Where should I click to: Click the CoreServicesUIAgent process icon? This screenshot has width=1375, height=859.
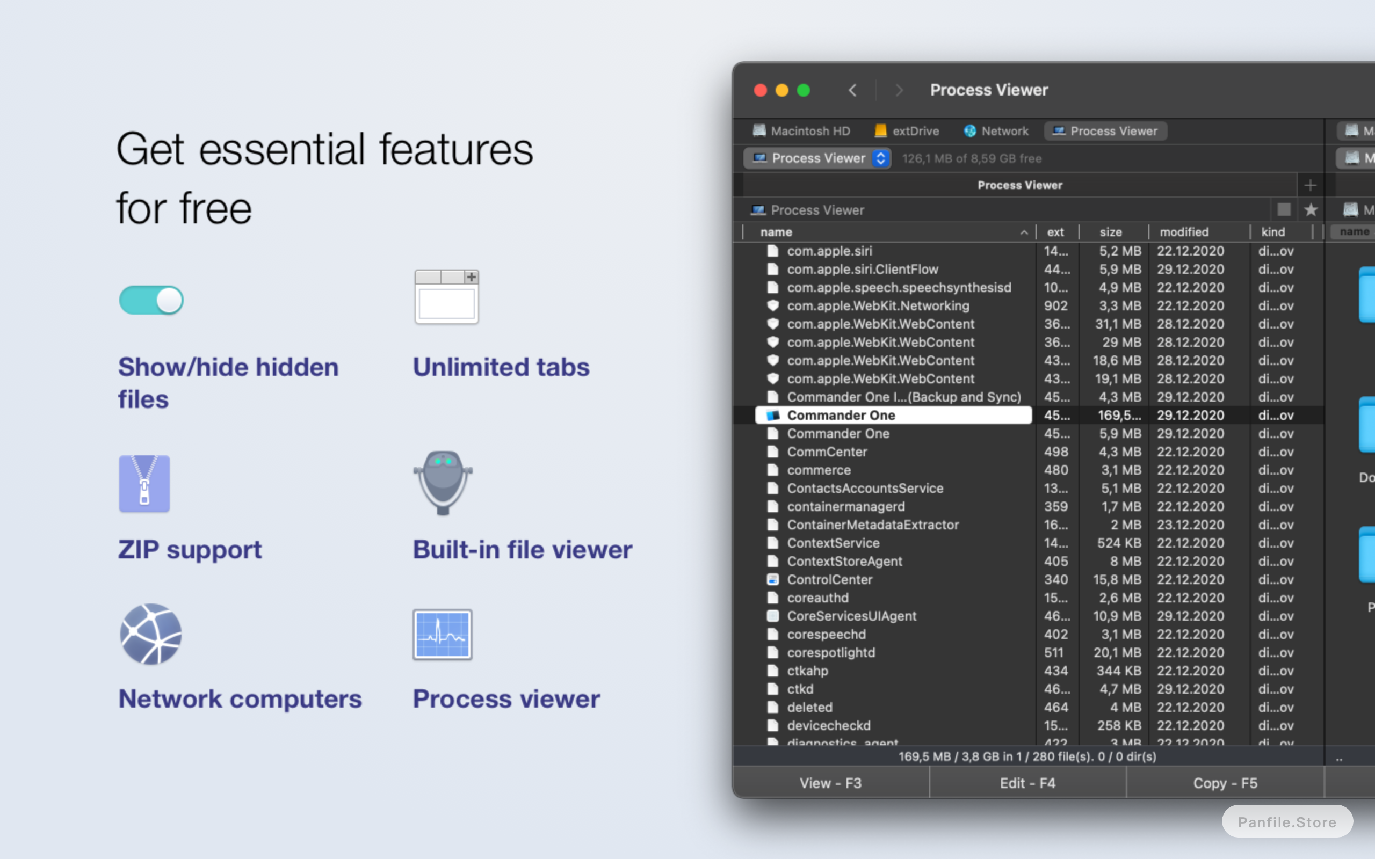point(773,616)
